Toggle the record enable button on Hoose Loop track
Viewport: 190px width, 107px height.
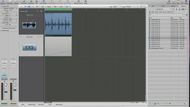click(38, 37)
